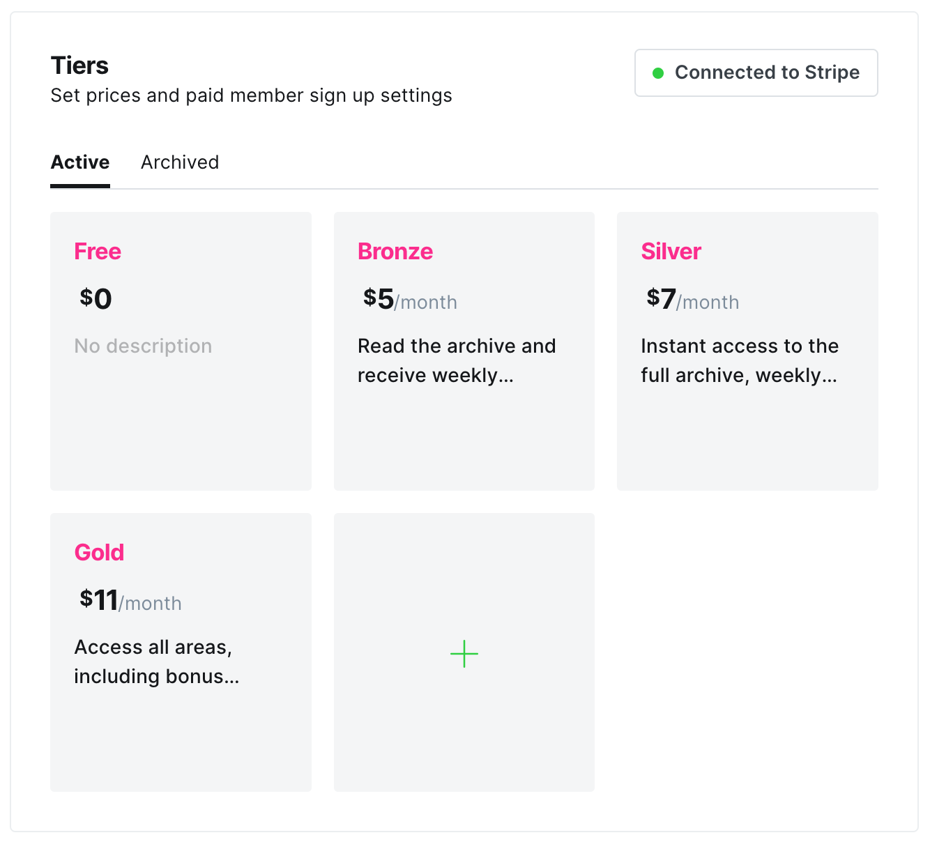Click the 'Set prices and paid member' subtitle
Image resolution: width=930 pixels, height=842 pixels.
click(x=251, y=95)
